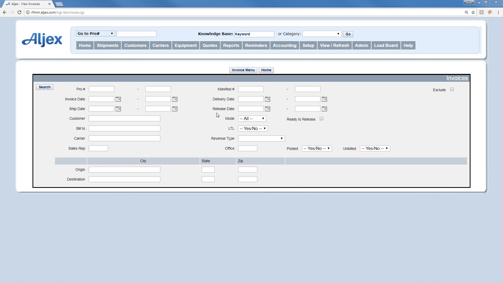Close the Aljex View Invoices tab

tap(50, 4)
